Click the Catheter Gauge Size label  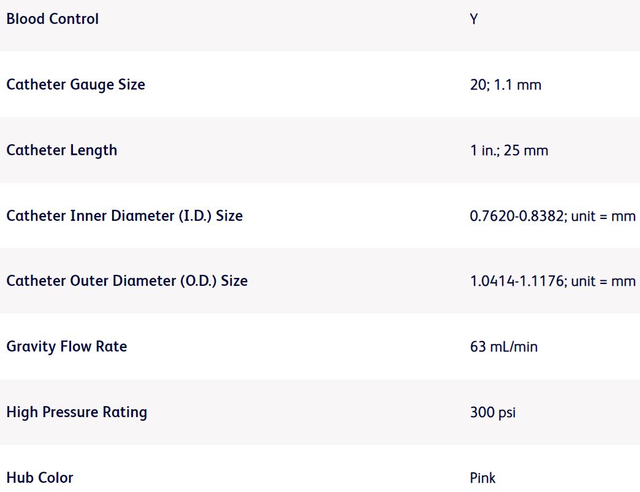point(75,85)
